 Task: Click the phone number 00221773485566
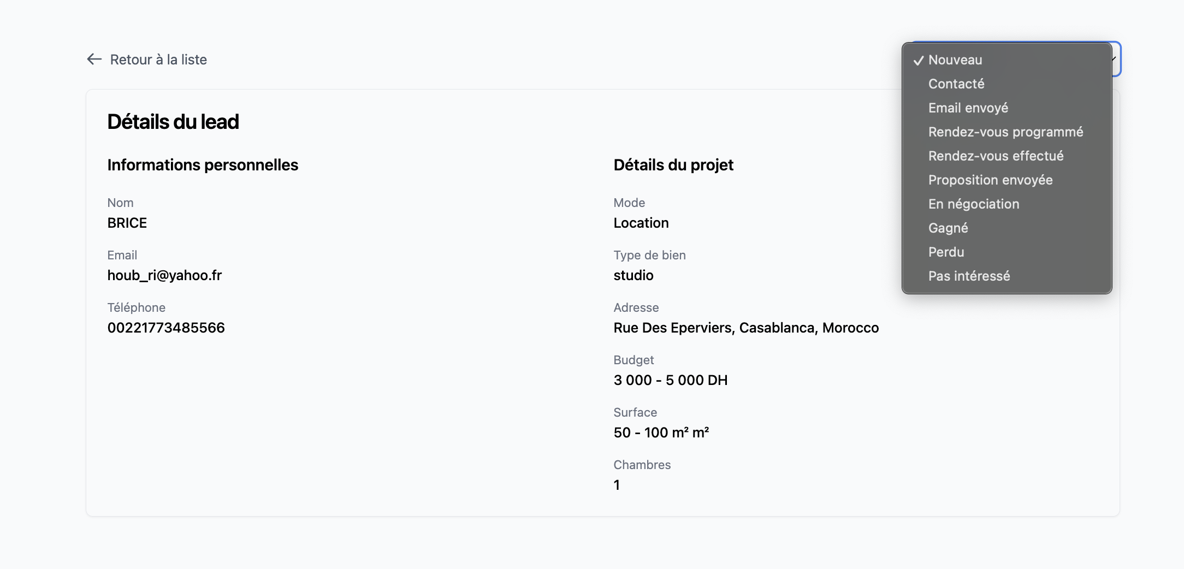pyautogui.click(x=166, y=328)
